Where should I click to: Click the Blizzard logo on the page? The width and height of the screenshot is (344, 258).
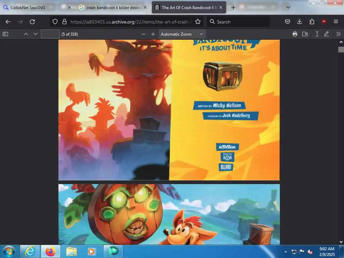226,167
